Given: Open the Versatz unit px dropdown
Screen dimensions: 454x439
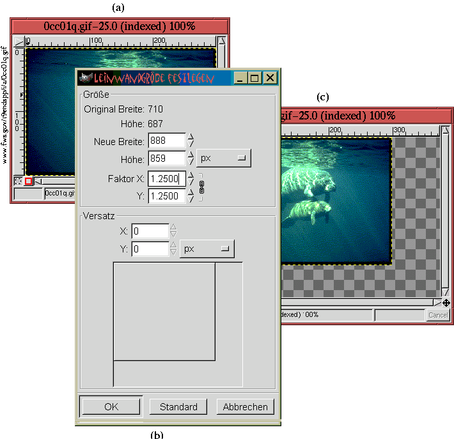Looking at the screenshot, I should pos(207,249).
